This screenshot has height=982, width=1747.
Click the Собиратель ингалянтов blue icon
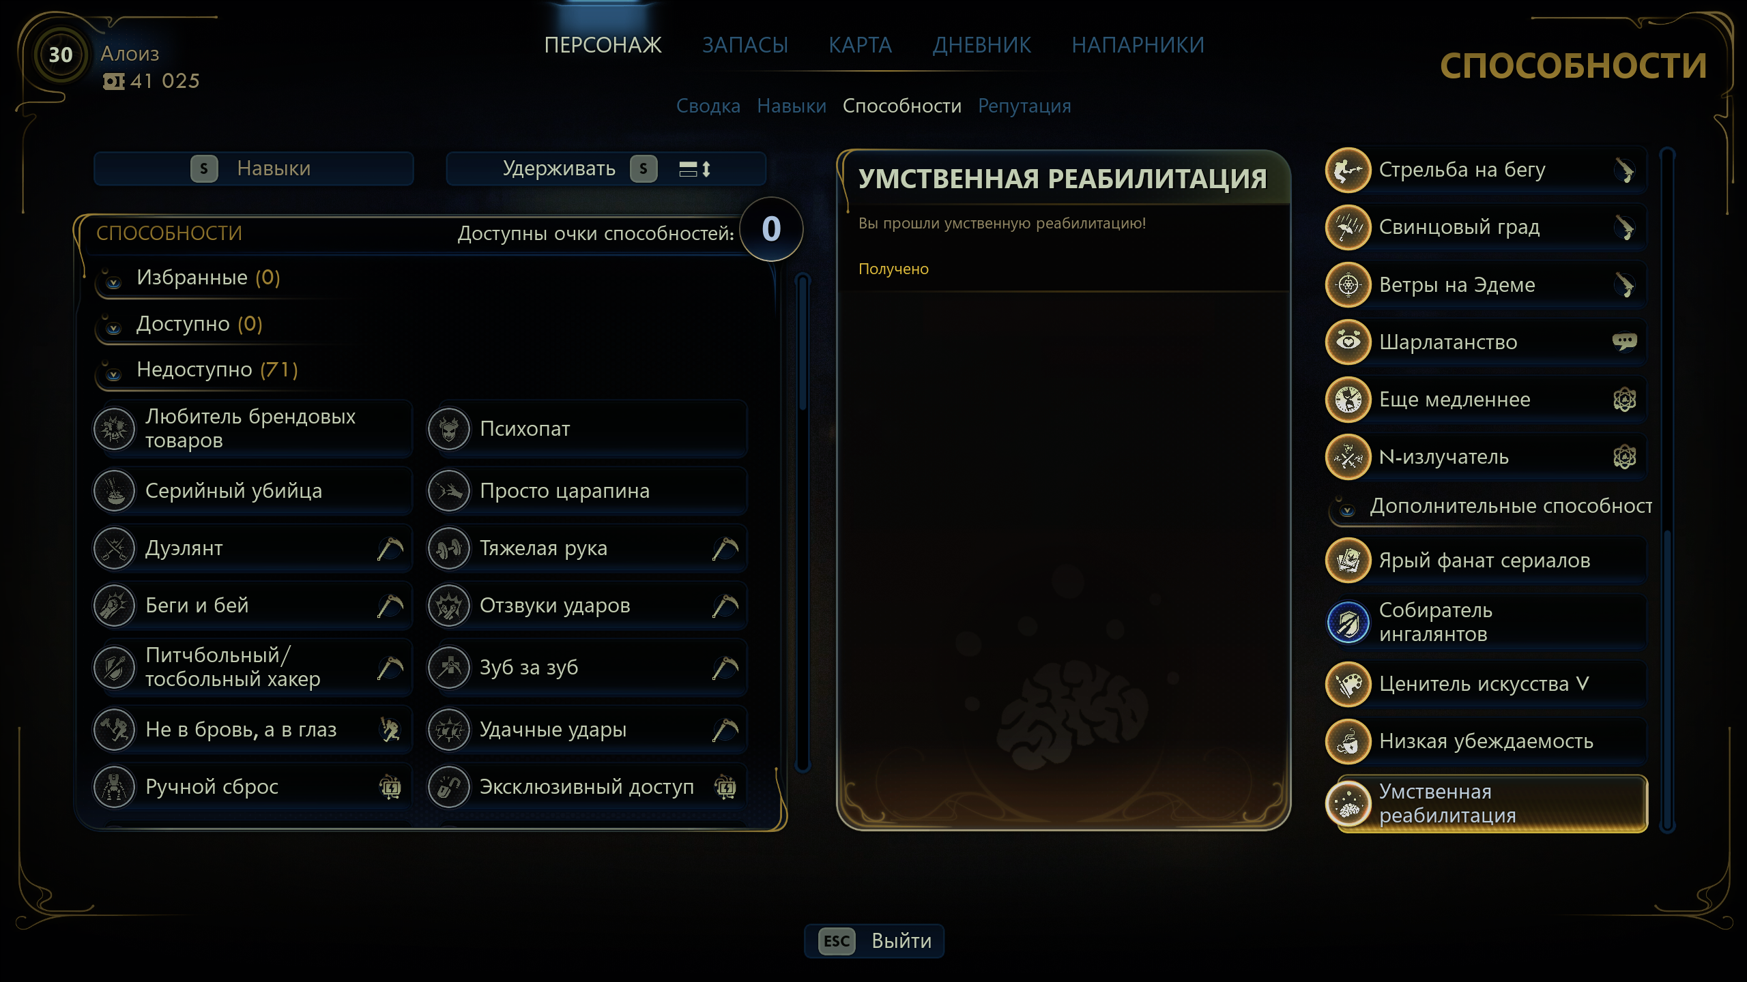(1348, 622)
